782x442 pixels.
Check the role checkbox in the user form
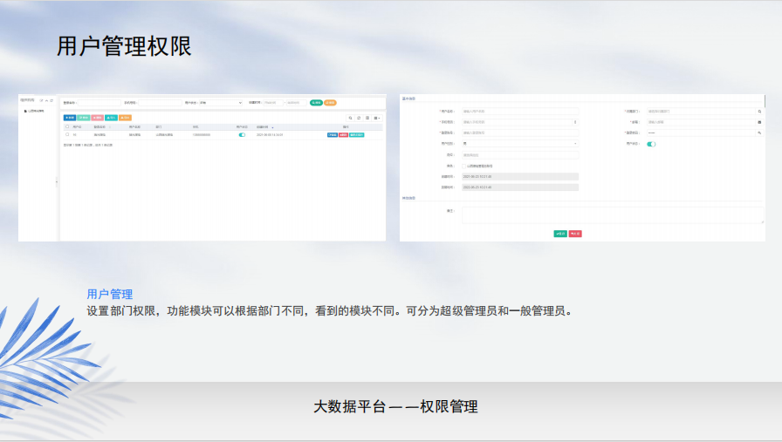click(464, 166)
